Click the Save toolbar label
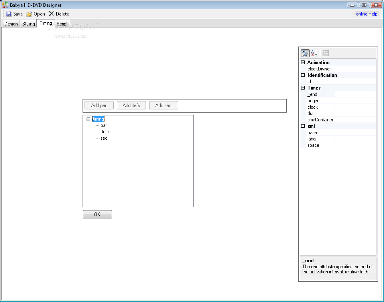The image size is (384, 302). point(18,14)
